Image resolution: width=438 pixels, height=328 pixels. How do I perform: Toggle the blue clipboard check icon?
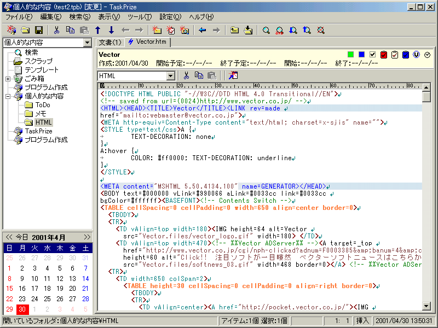[406, 54]
